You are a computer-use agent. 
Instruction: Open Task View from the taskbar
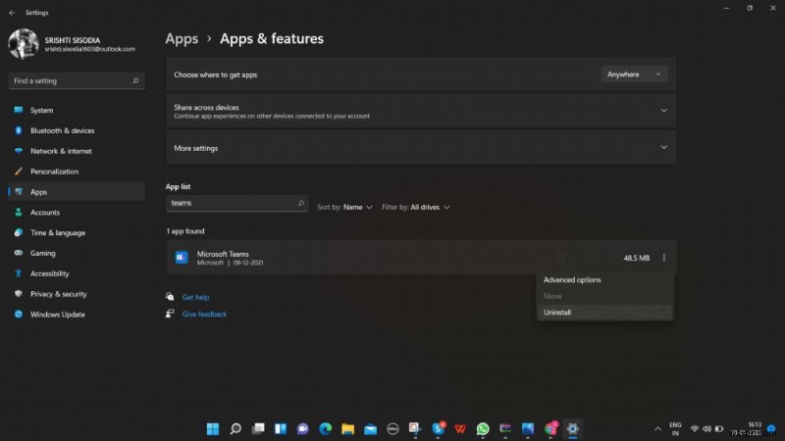(258, 428)
